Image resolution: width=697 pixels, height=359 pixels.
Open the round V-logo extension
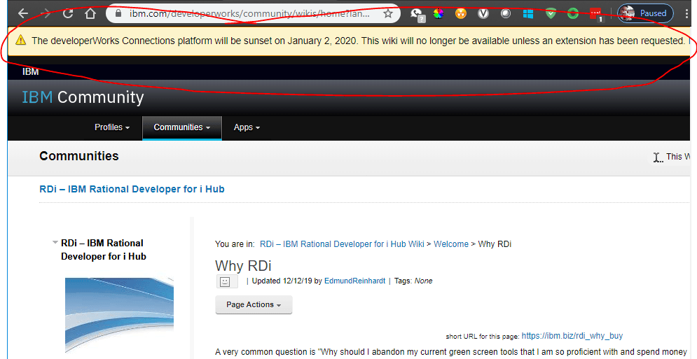[x=483, y=13]
